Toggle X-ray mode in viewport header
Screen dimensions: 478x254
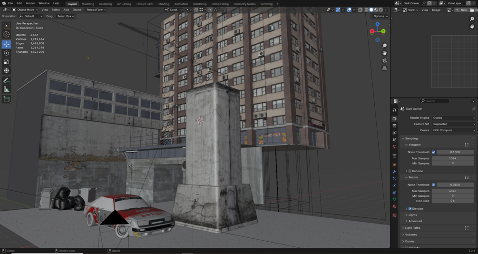click(x=361, y=10)
